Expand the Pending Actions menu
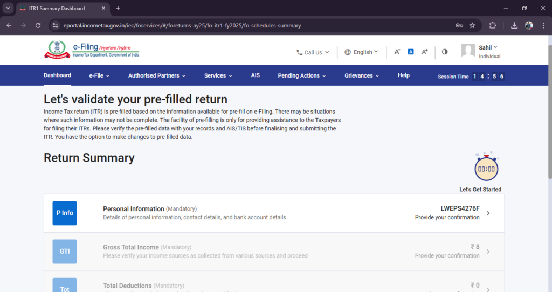 pos(302,75)
